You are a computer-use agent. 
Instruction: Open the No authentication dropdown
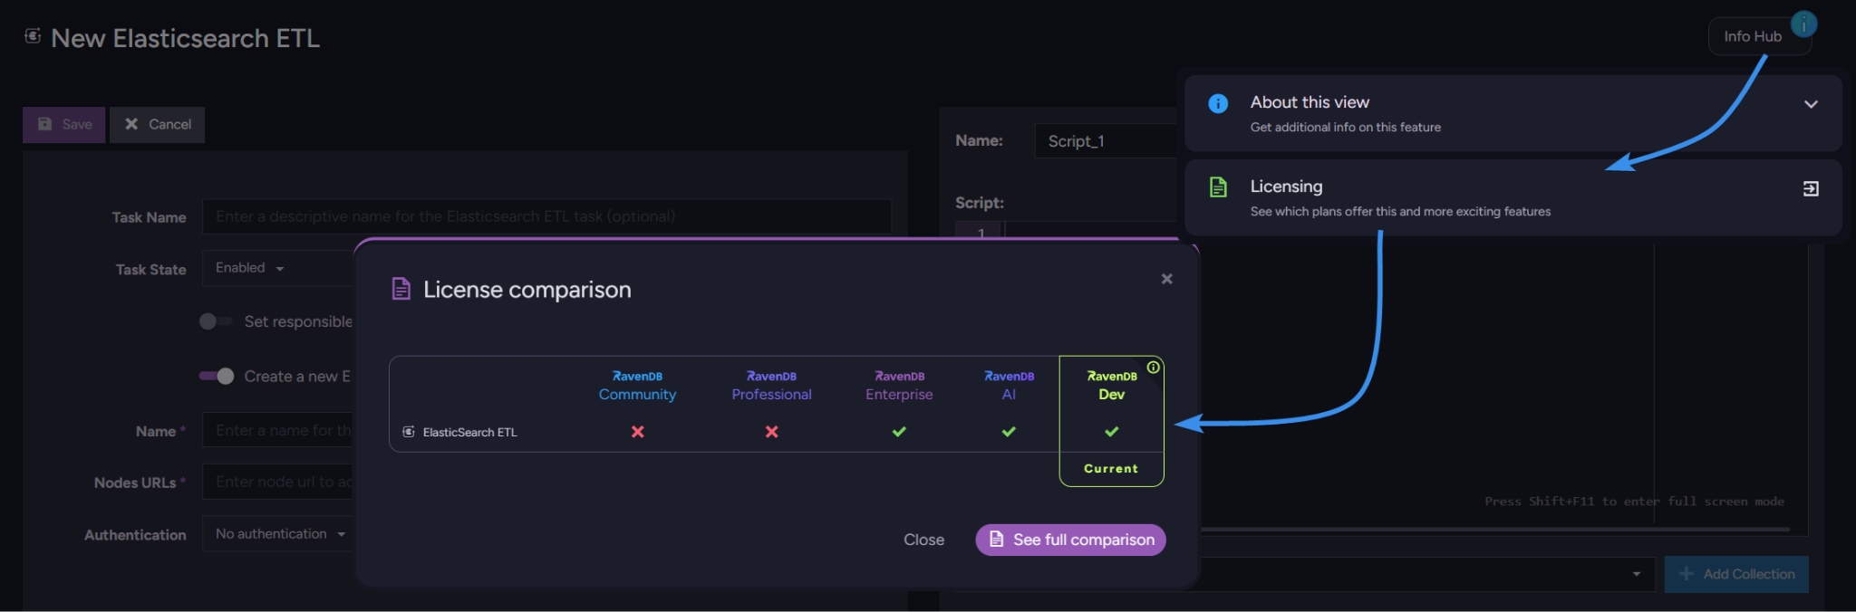click(277, 534)
